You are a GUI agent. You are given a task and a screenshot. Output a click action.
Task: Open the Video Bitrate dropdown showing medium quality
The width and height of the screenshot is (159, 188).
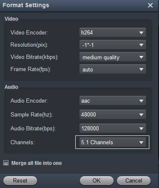pos(113,57)
